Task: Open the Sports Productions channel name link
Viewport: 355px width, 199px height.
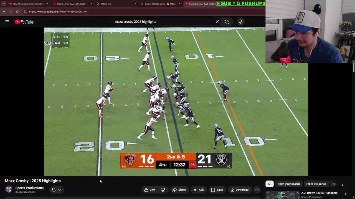Action: (x=29, y=188)
